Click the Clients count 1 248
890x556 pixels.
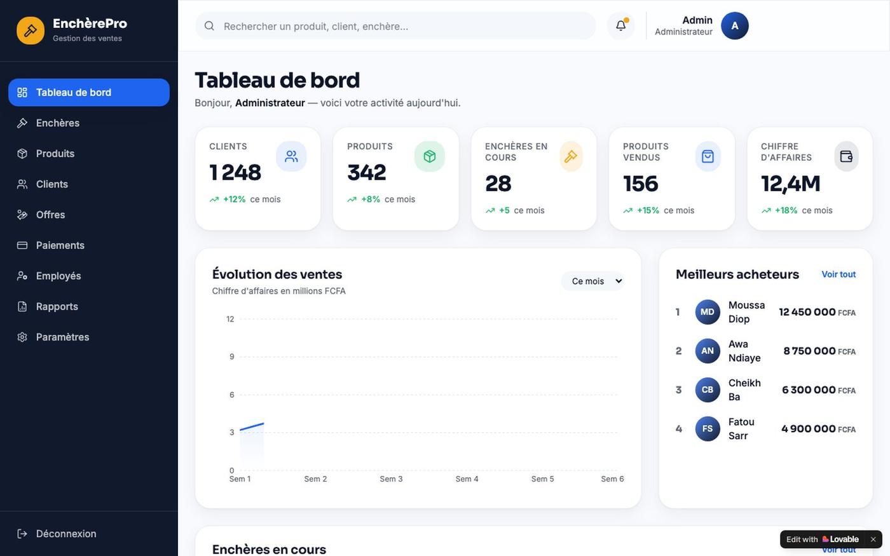coord(235,172)
